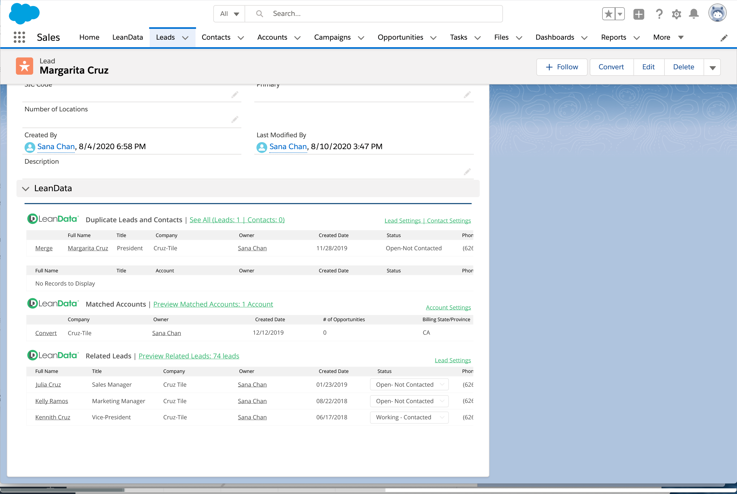Open the Reports tab menu arrow
737x494 pixels.
point(637,37)
